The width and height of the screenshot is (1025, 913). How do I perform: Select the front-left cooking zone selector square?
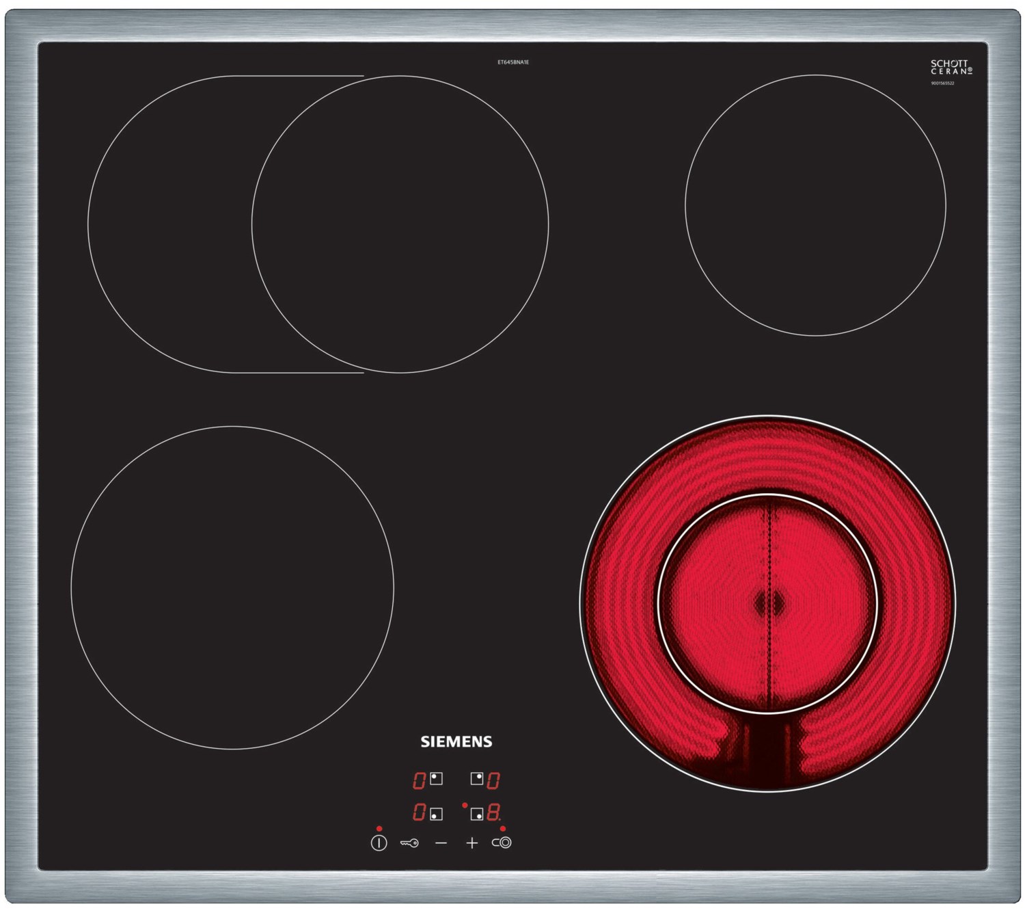pos(436,814)
